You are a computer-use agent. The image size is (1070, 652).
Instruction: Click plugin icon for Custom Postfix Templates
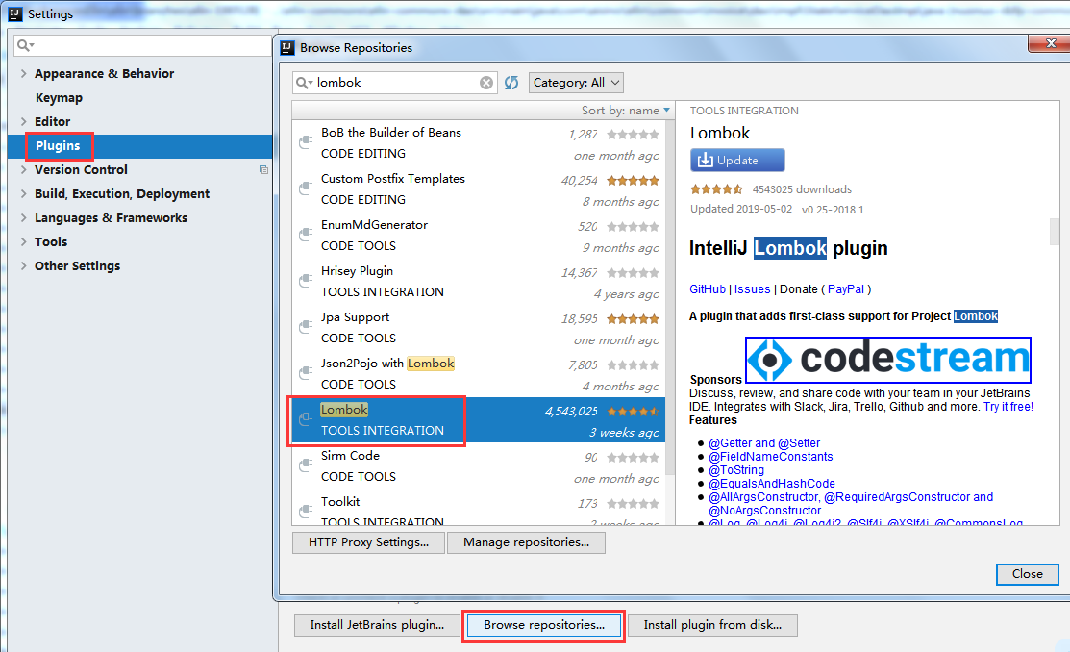[x=306, y=188]
